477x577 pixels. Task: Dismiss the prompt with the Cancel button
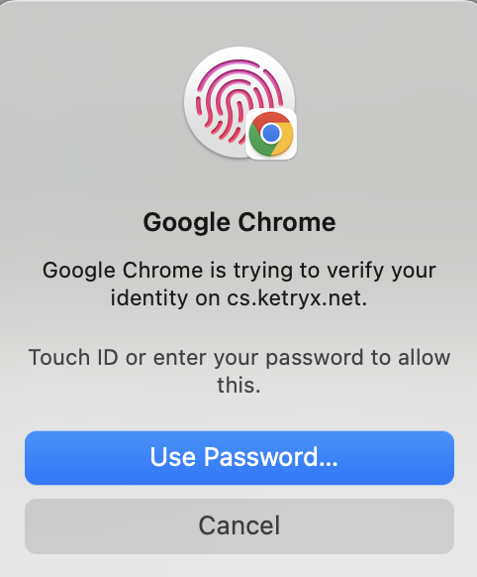tap(239, 525)
